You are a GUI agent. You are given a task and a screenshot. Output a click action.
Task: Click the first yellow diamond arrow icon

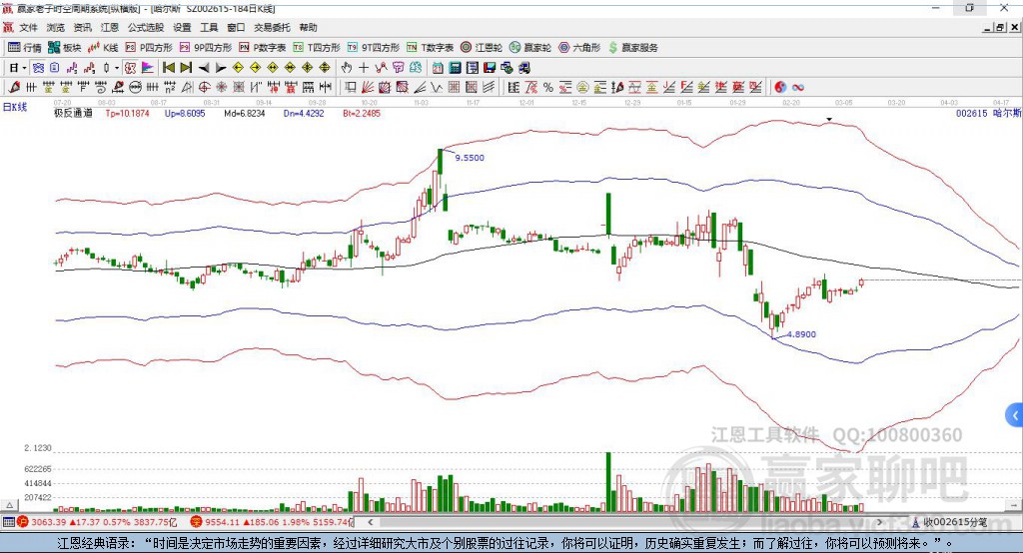[238, 68]
